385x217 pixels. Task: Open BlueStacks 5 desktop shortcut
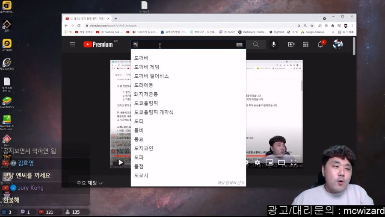6,103
